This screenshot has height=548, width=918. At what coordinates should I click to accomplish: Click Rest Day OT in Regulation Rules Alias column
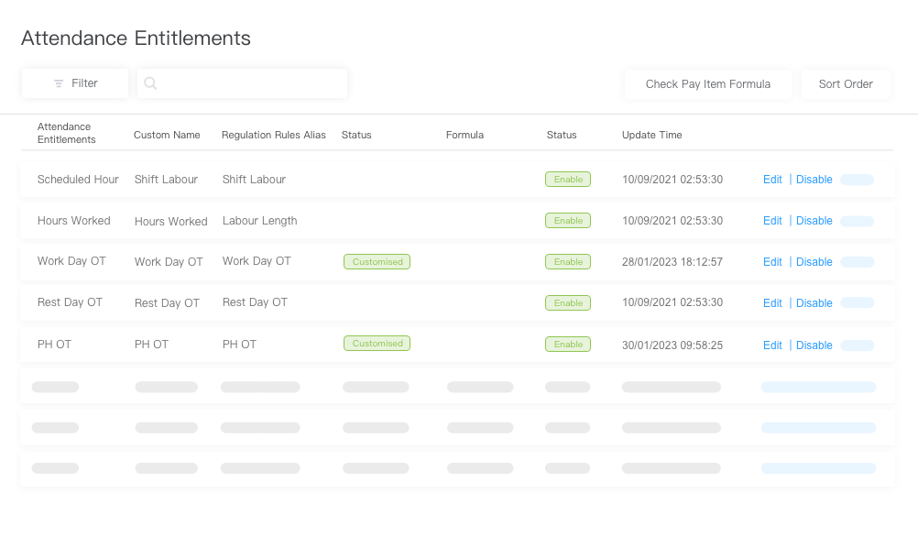point(255,302)
